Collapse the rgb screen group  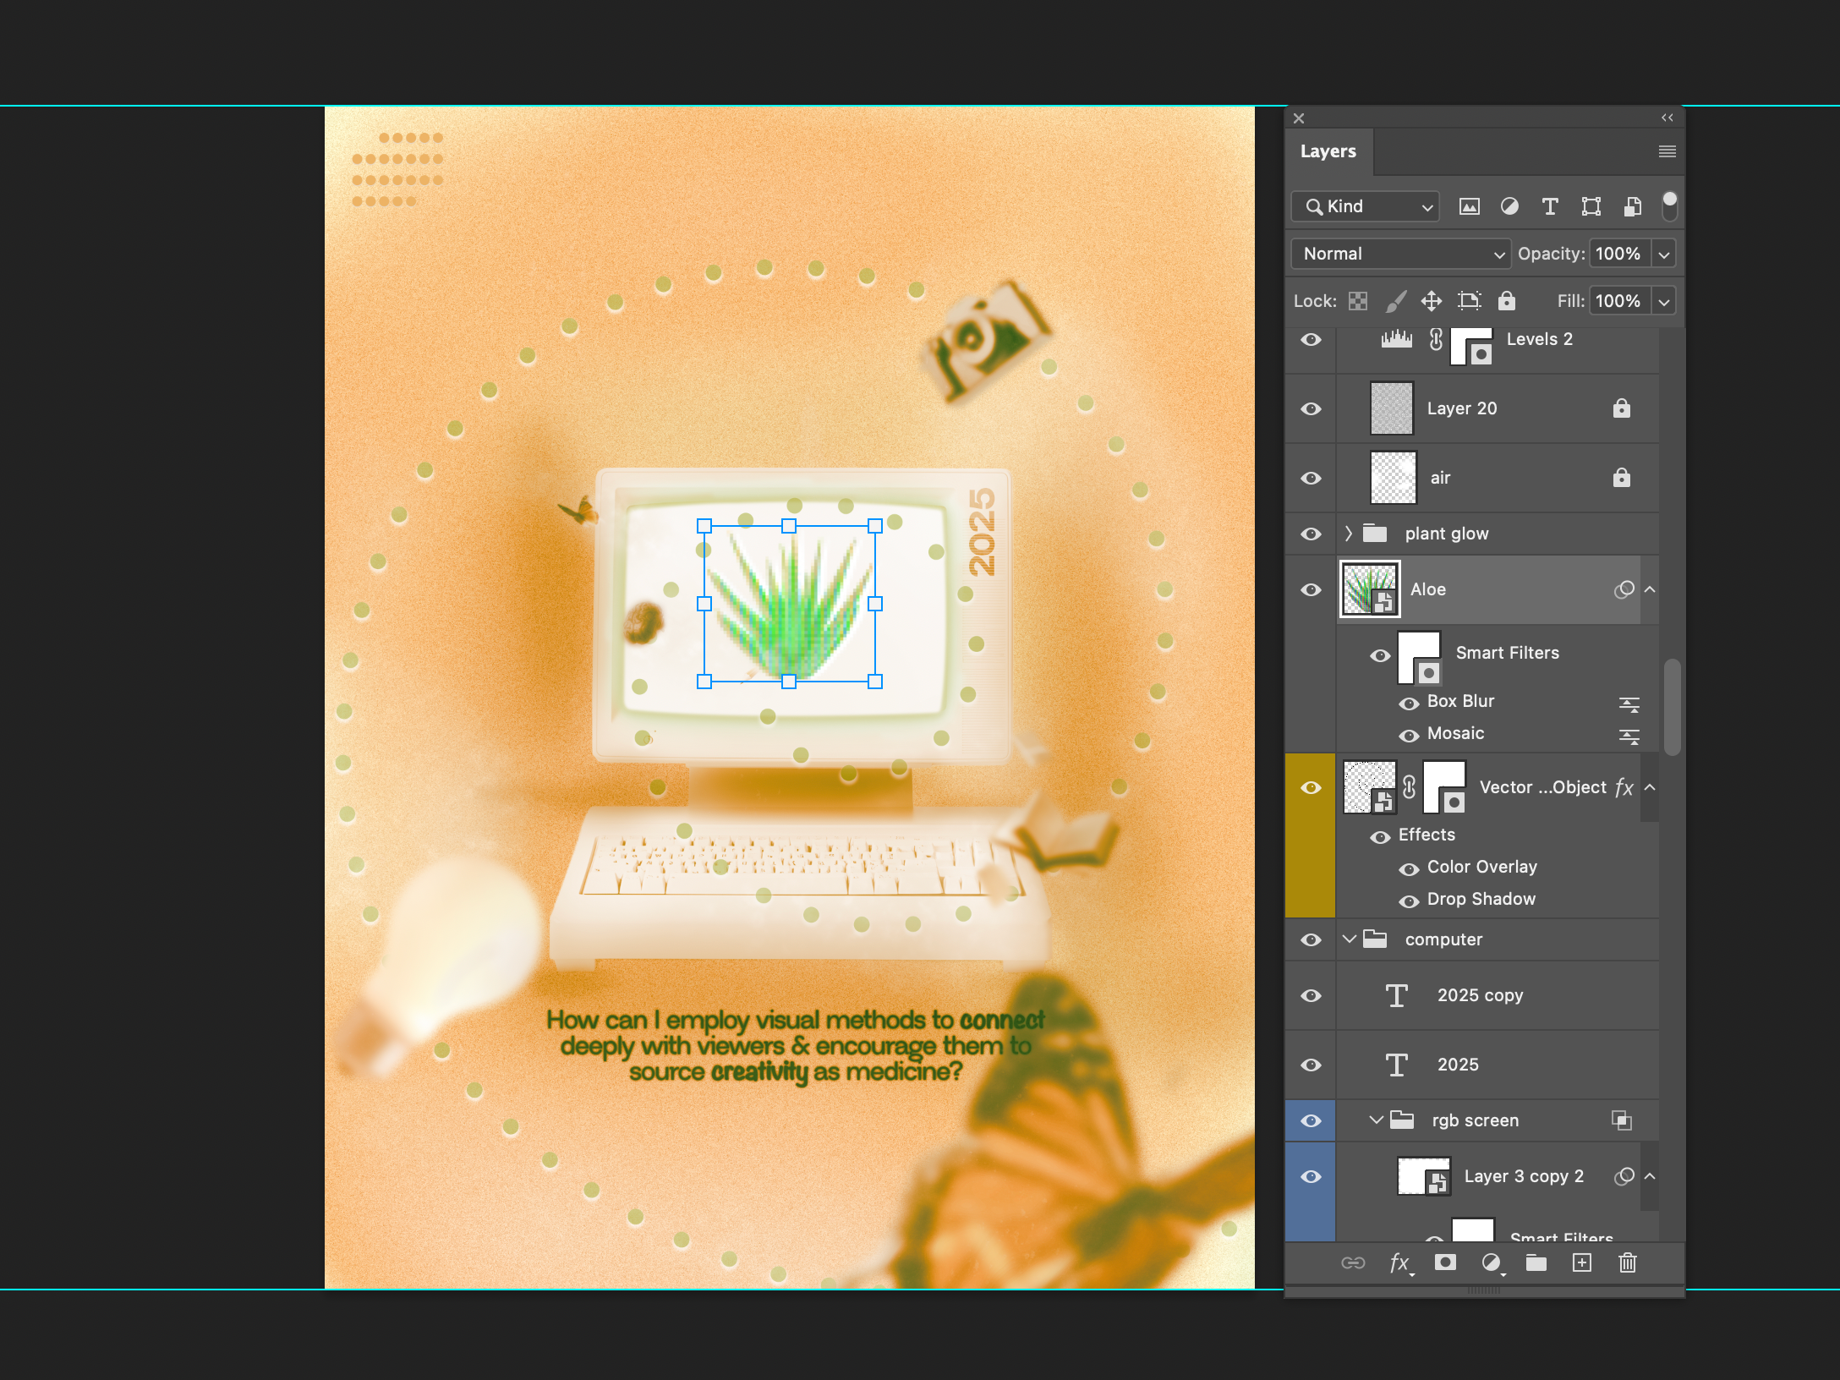pos(1377,1120)
